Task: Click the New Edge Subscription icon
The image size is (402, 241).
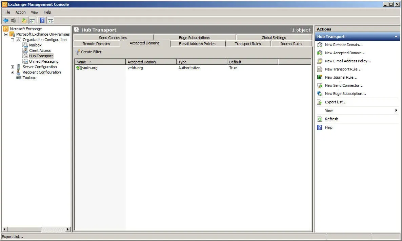Action: (320, 94)
